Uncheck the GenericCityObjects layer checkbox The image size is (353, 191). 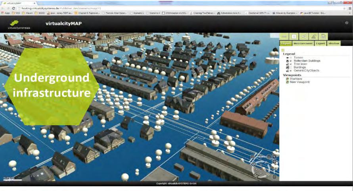click(291, 71)
